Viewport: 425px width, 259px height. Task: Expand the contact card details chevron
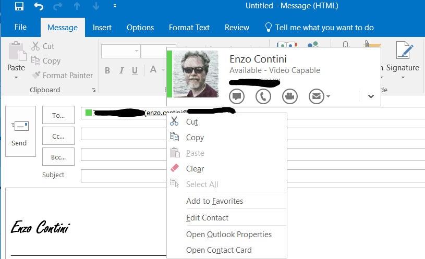tap(371, 96)
